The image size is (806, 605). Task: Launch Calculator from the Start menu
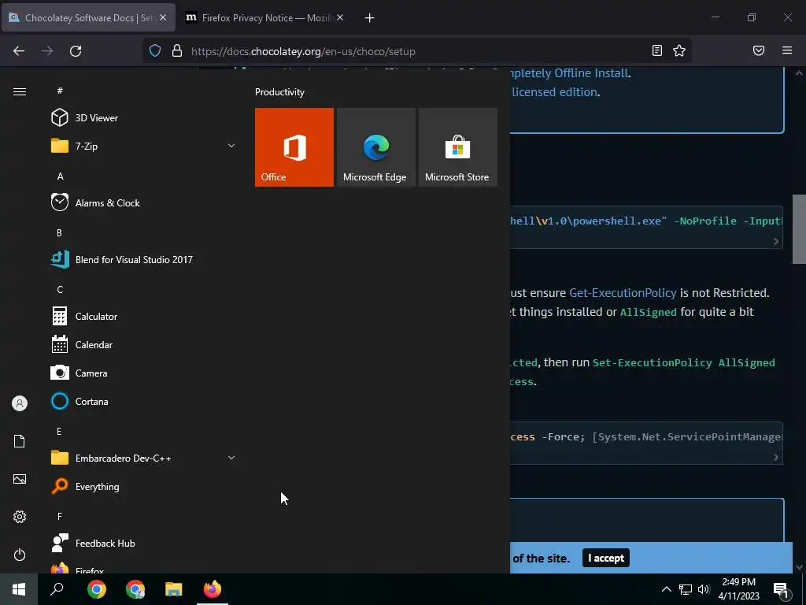point(144,317)
